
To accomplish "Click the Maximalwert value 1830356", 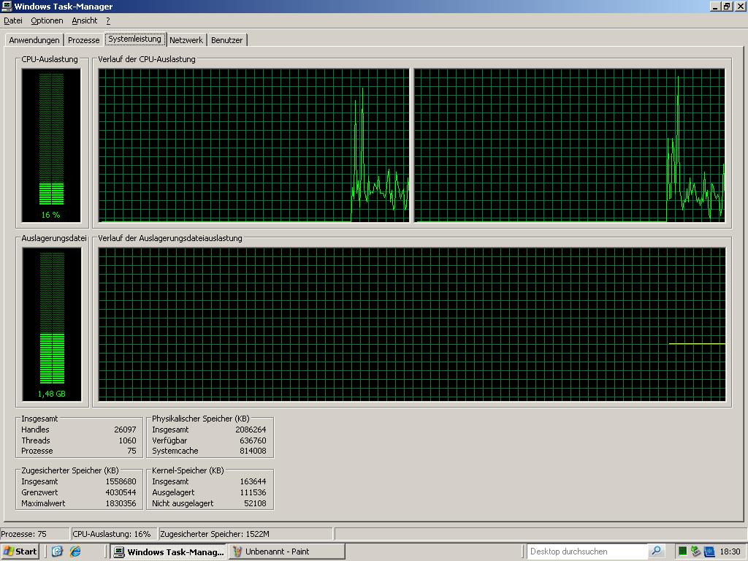I will [121, 503].
